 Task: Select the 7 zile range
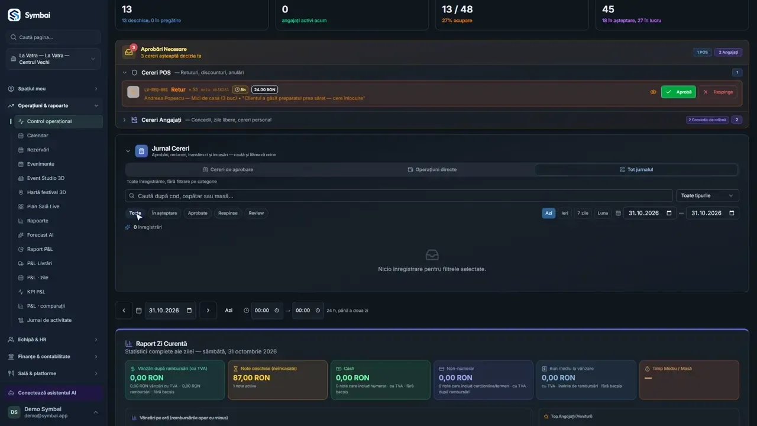coord(583,213)
